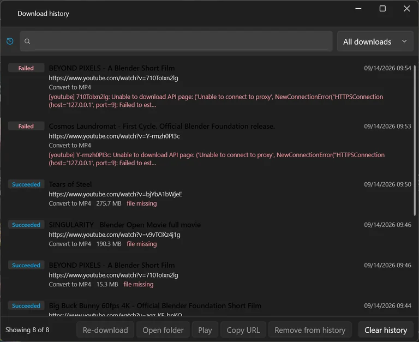The height and width of the screenshot is (342, 419).
Task: Select the failed BEYOND PIXELS entry title at 09:54
Action: click(112, 68)
